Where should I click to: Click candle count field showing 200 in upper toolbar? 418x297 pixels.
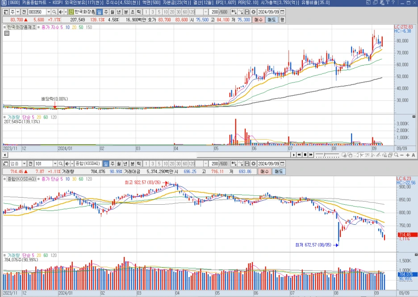(x=214, y=12)
